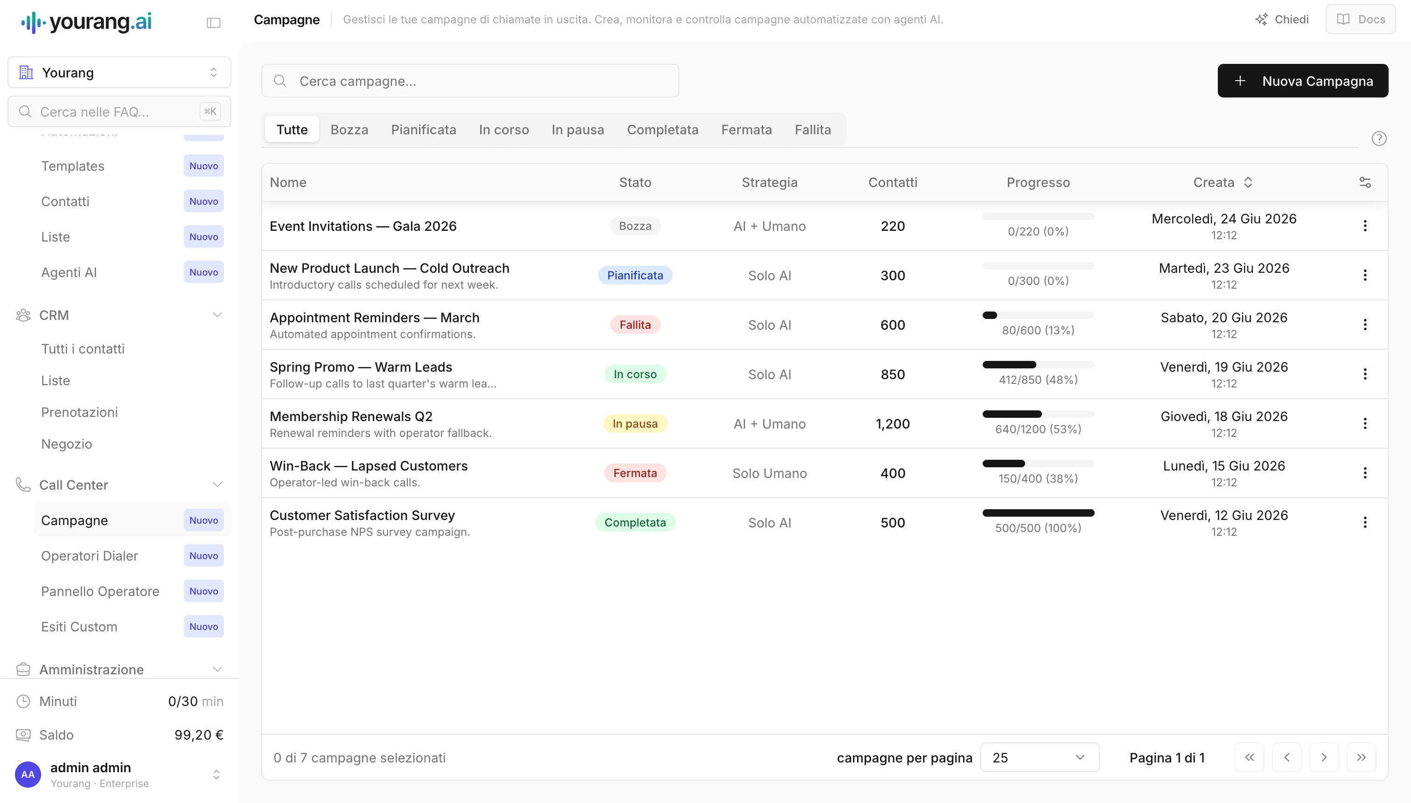Click the Chiedi sparkle button
The width and height of the screenshot is (1411, 803).
click(x=1282, y=19)
